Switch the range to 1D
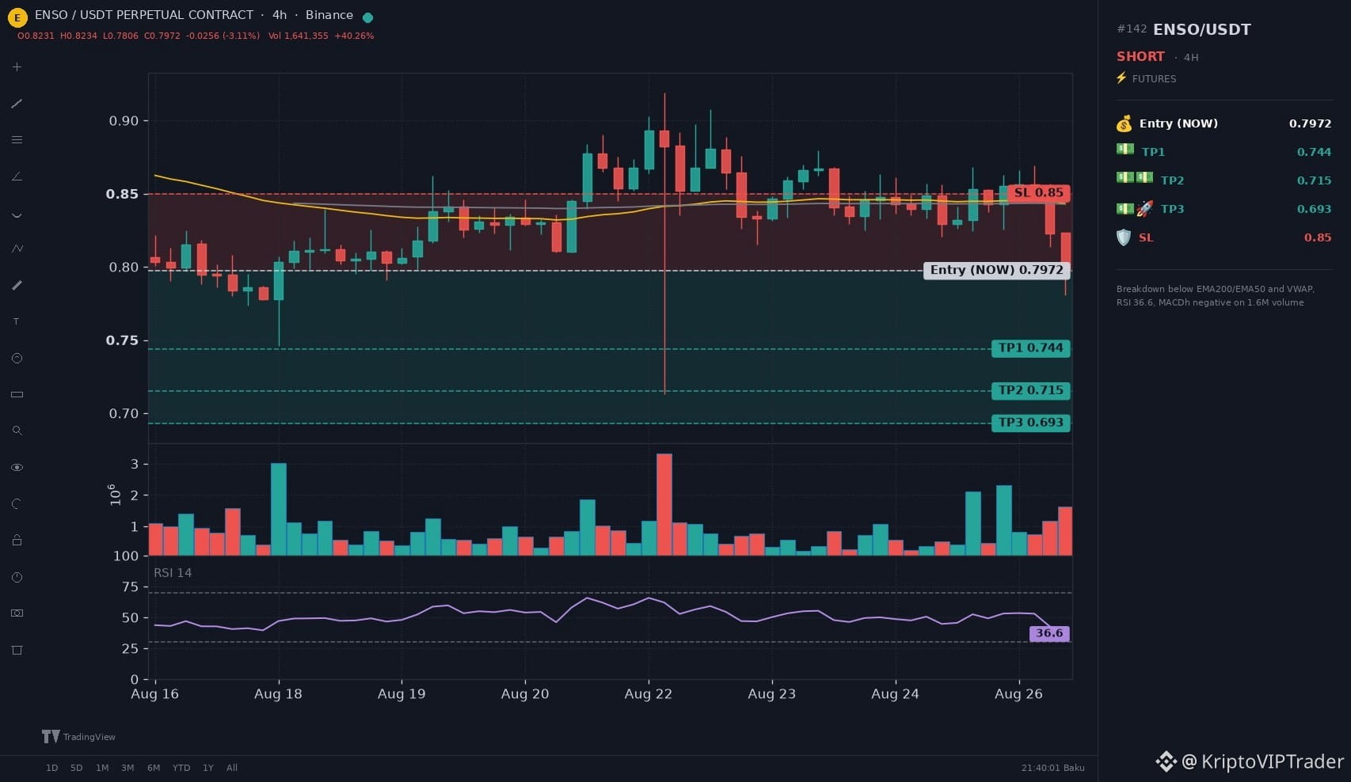 pyautogui.click(x=51, y=768)
